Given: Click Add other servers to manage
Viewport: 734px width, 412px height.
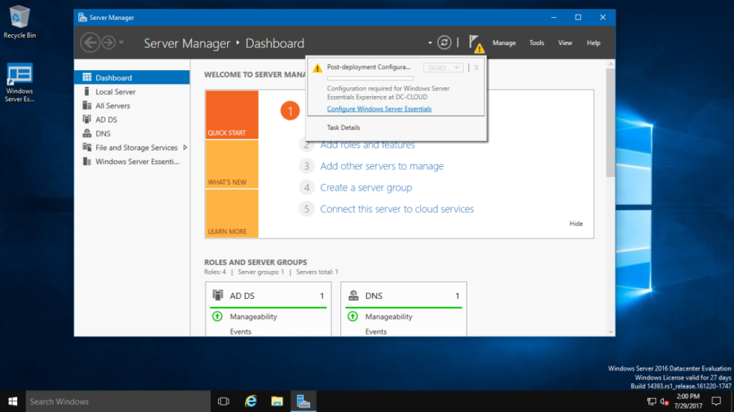Looking at the screenshot, I should pyautogui.click(x=382, y=166).
